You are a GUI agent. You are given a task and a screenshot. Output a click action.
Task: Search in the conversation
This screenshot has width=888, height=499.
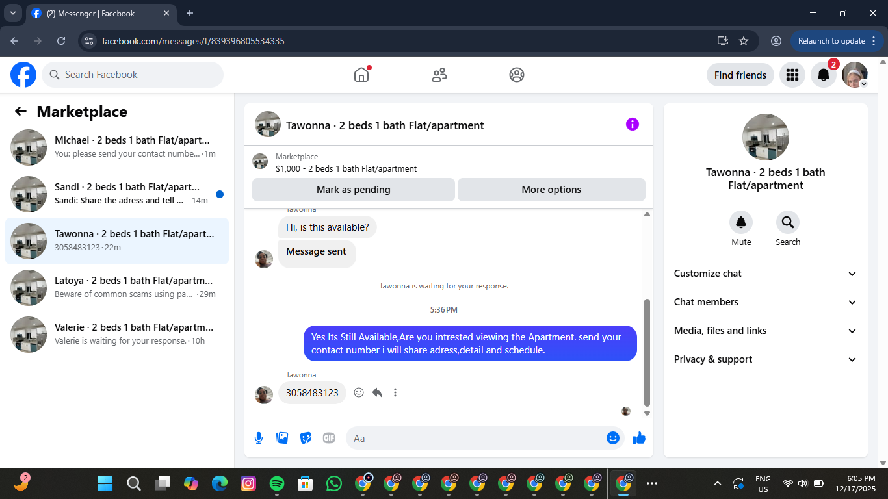tap(788, 223)
